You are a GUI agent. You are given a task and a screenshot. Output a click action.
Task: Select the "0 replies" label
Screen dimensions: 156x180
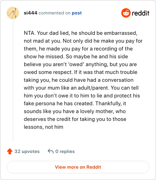coord(65,151)
